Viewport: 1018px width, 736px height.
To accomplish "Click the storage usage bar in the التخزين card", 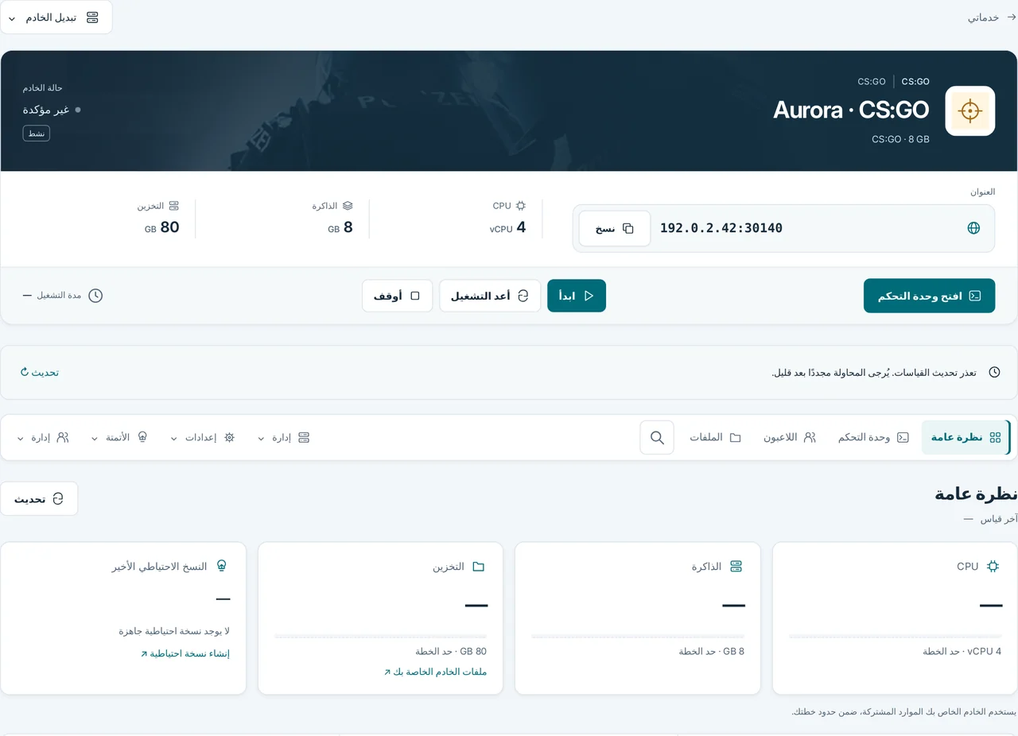I will (381, 636).
